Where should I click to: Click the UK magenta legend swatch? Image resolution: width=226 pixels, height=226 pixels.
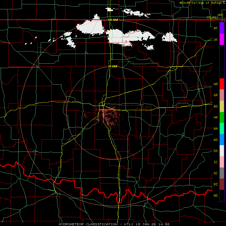(222, 39)
